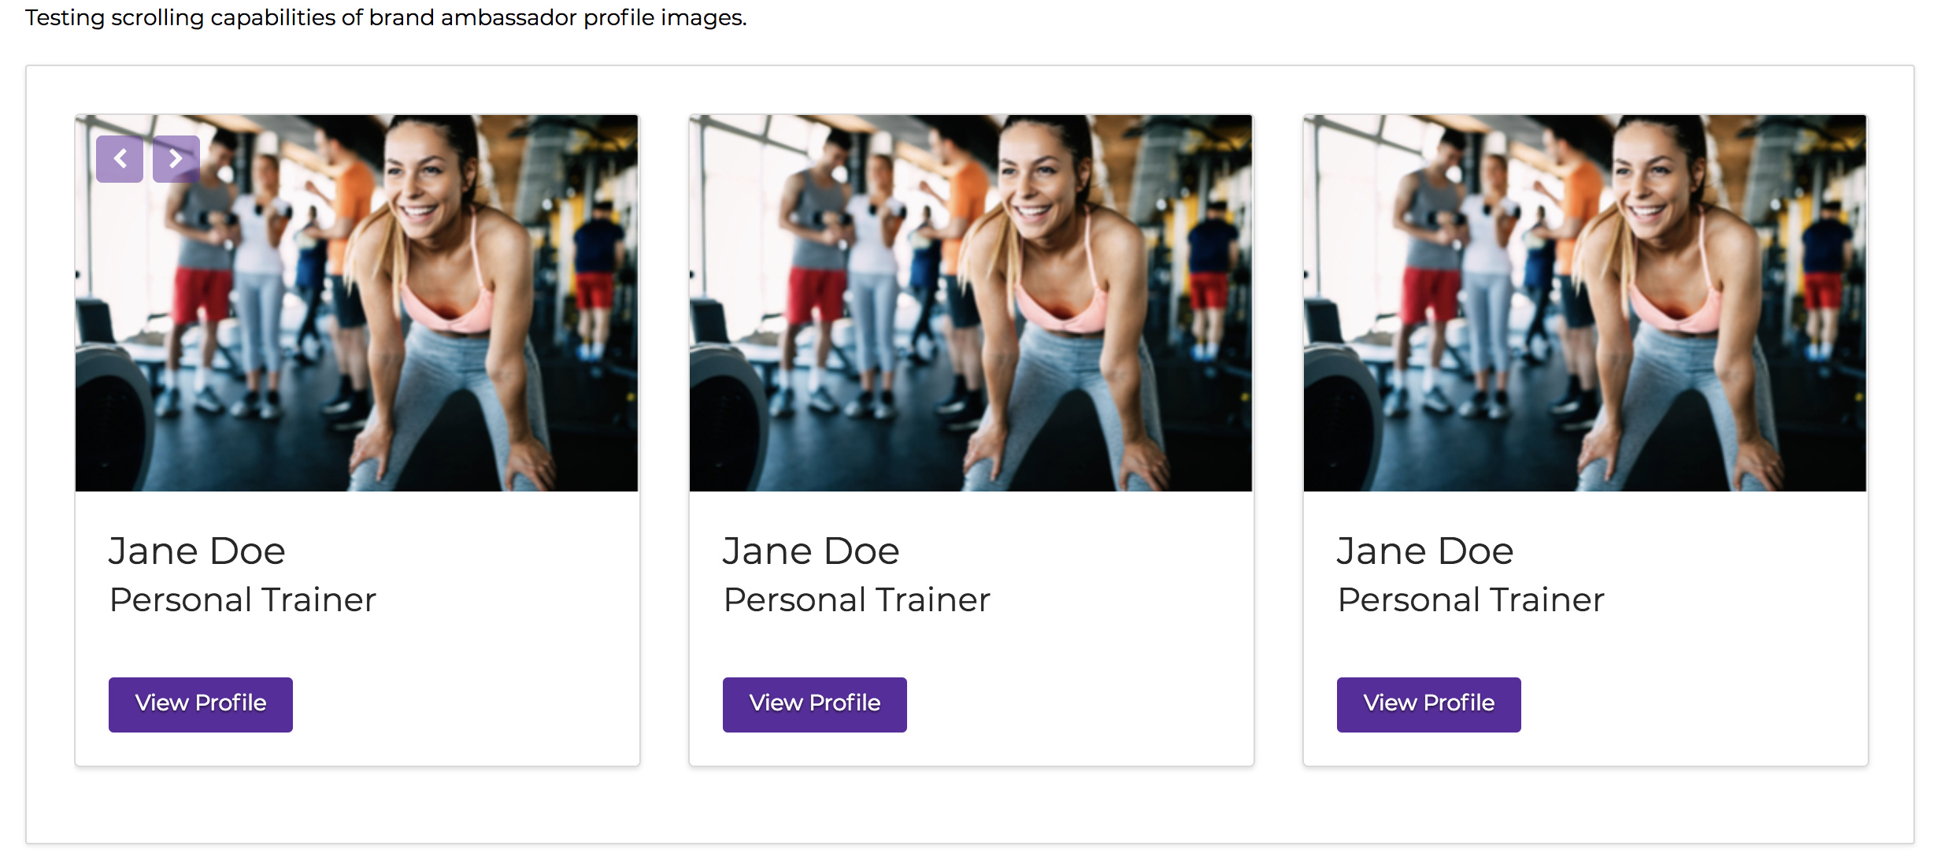Viewport: 1937px width, 868px height.
Task: Click empty carousel container space below the cards
Action: click(x=970, y=805)
